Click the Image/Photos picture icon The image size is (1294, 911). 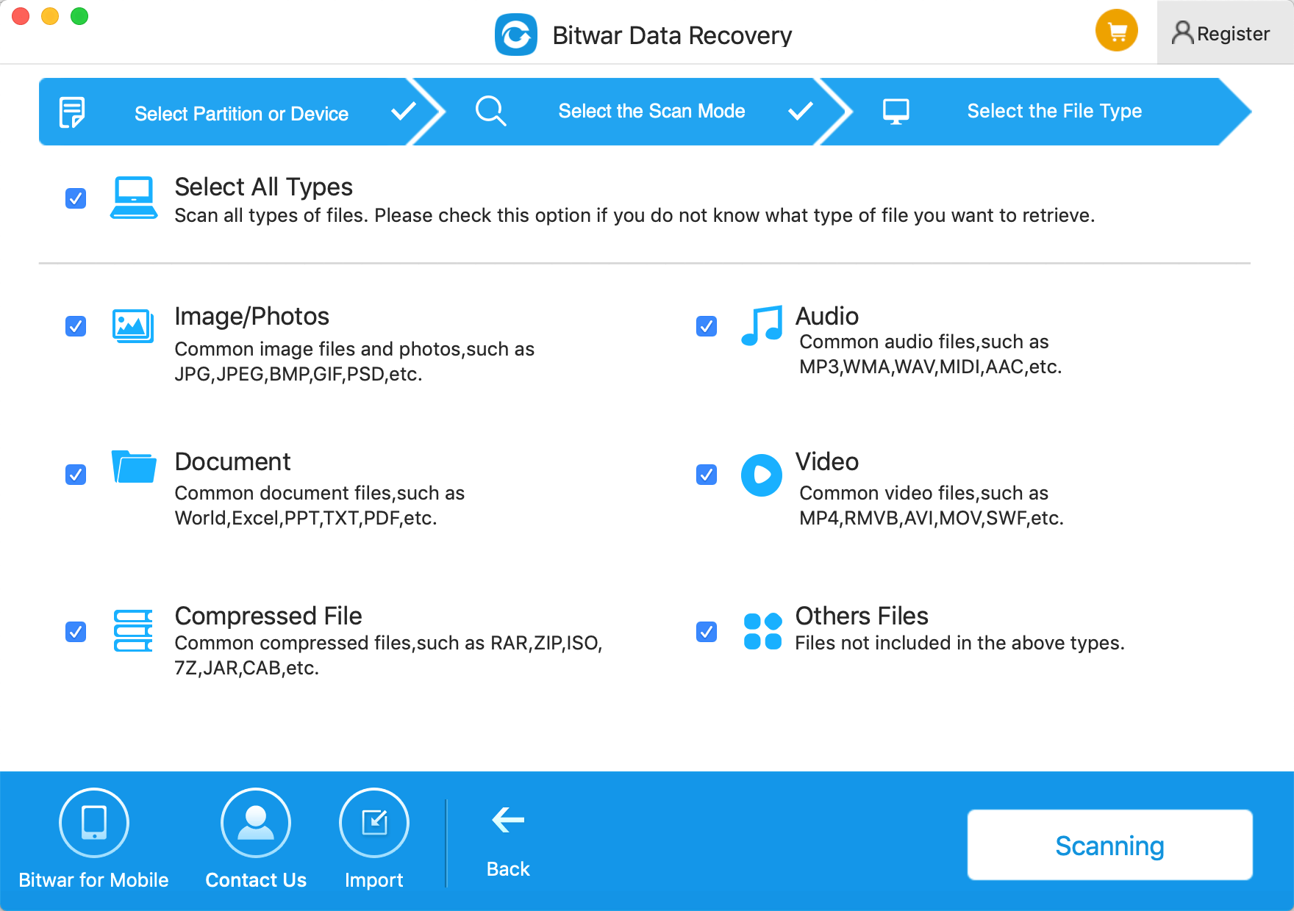coord(133,325)
